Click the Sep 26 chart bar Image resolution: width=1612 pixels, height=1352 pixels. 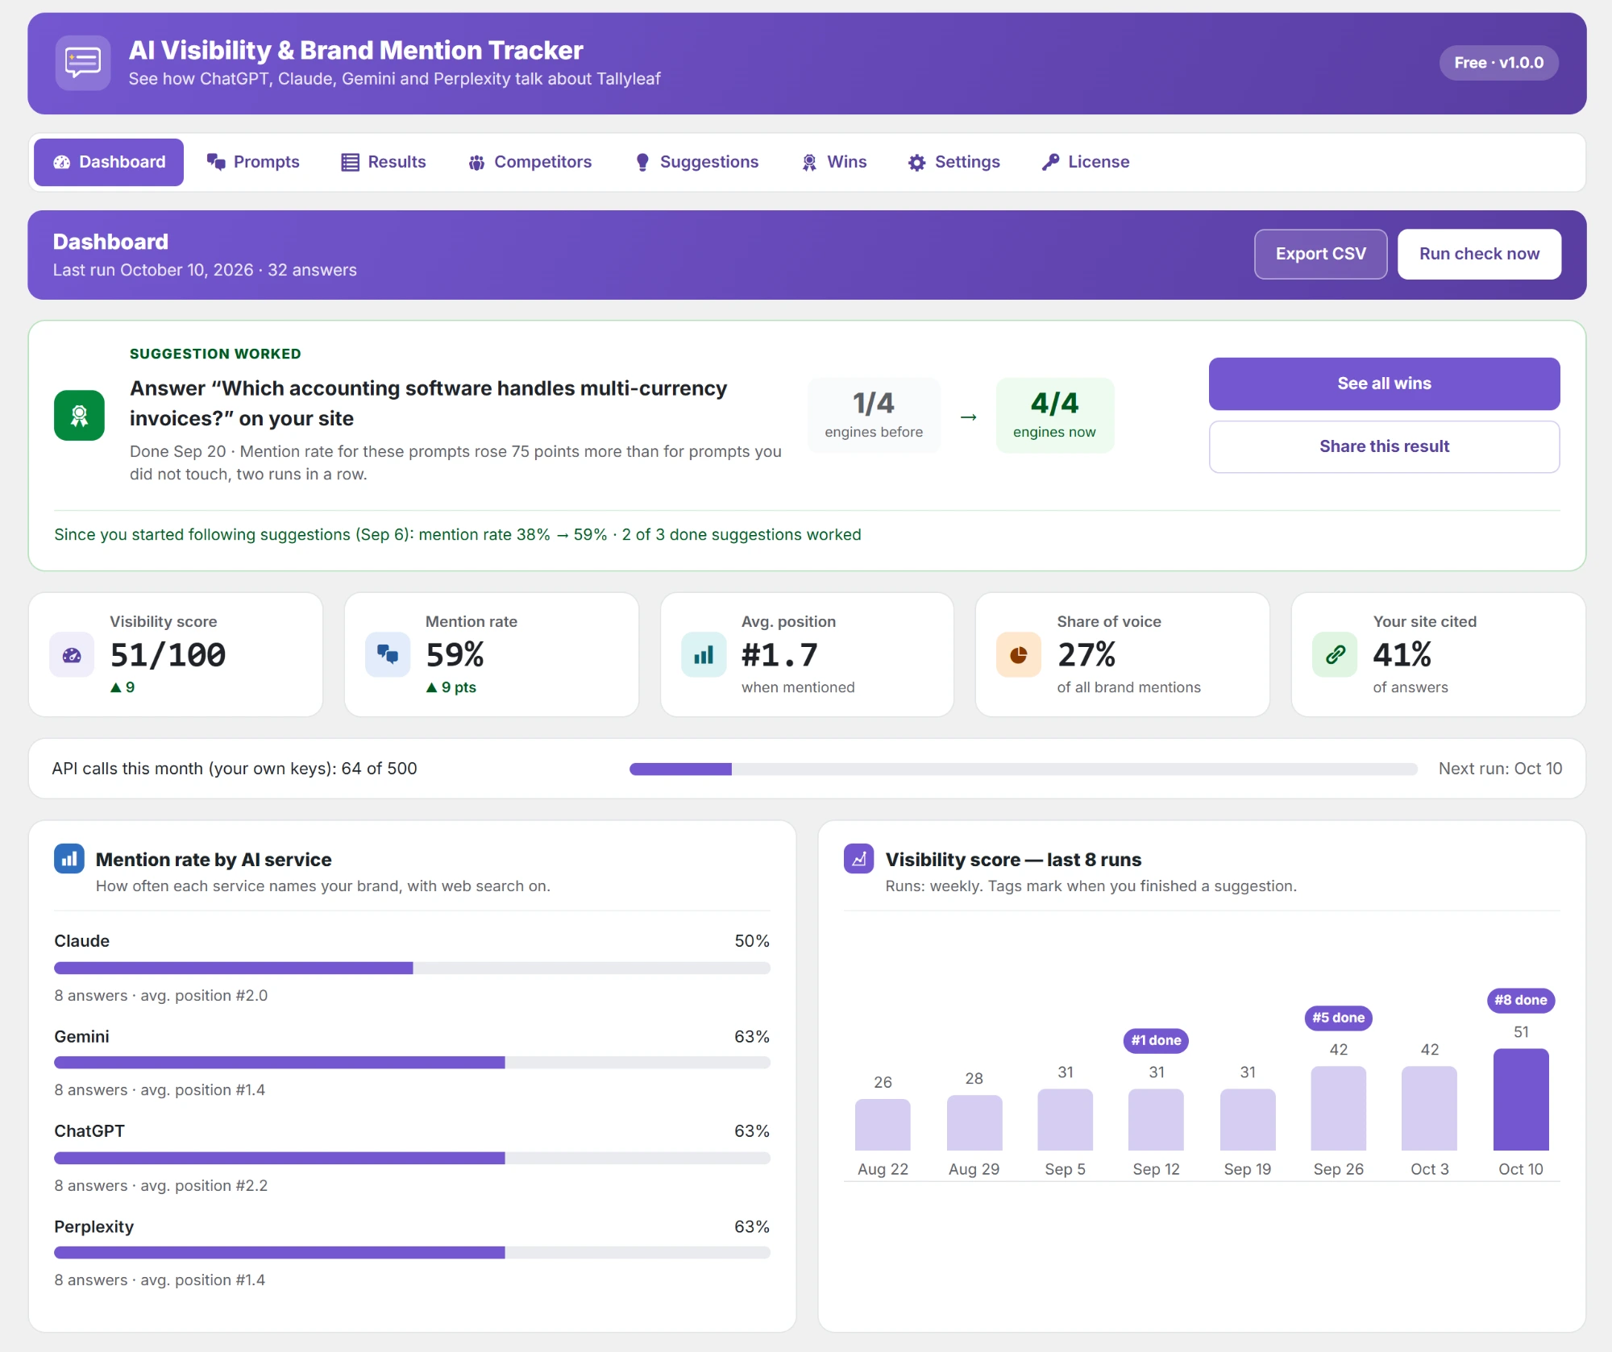pyautogui.click(x=1338, y=1108)
